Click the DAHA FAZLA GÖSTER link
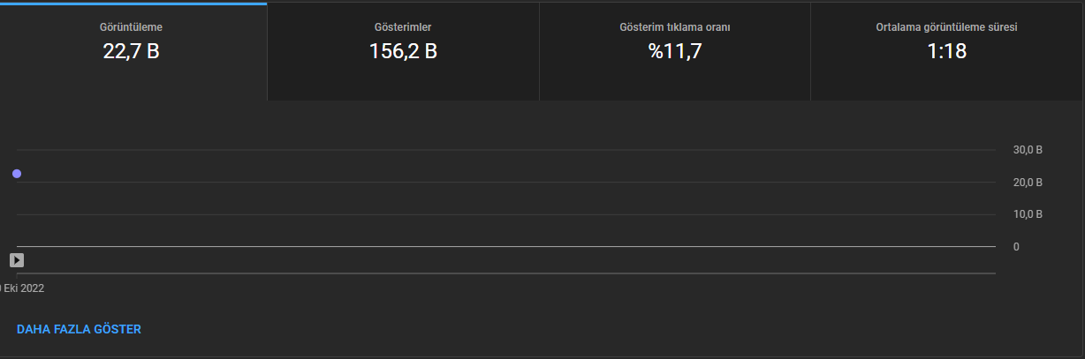1085x359 pixels. click(x=79, y=329)
